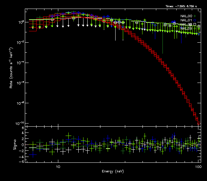Screen dimensions: 207x181
Task: Click the -6 tick label on Sigma axis
Action: 22,161
